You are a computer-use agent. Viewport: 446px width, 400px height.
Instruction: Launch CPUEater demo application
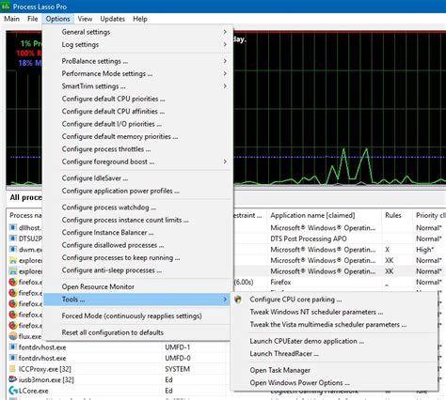[x=334, y=341]
